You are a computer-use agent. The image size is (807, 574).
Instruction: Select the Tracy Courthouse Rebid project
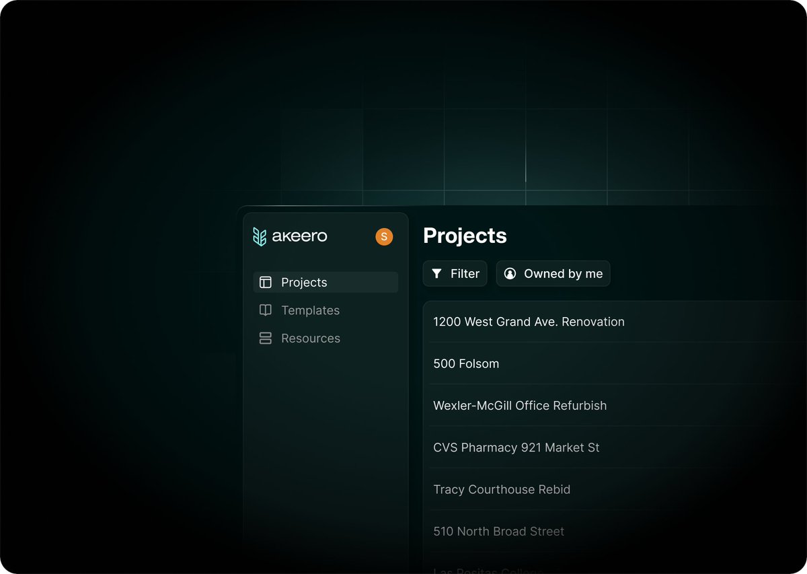coord(502,489)
